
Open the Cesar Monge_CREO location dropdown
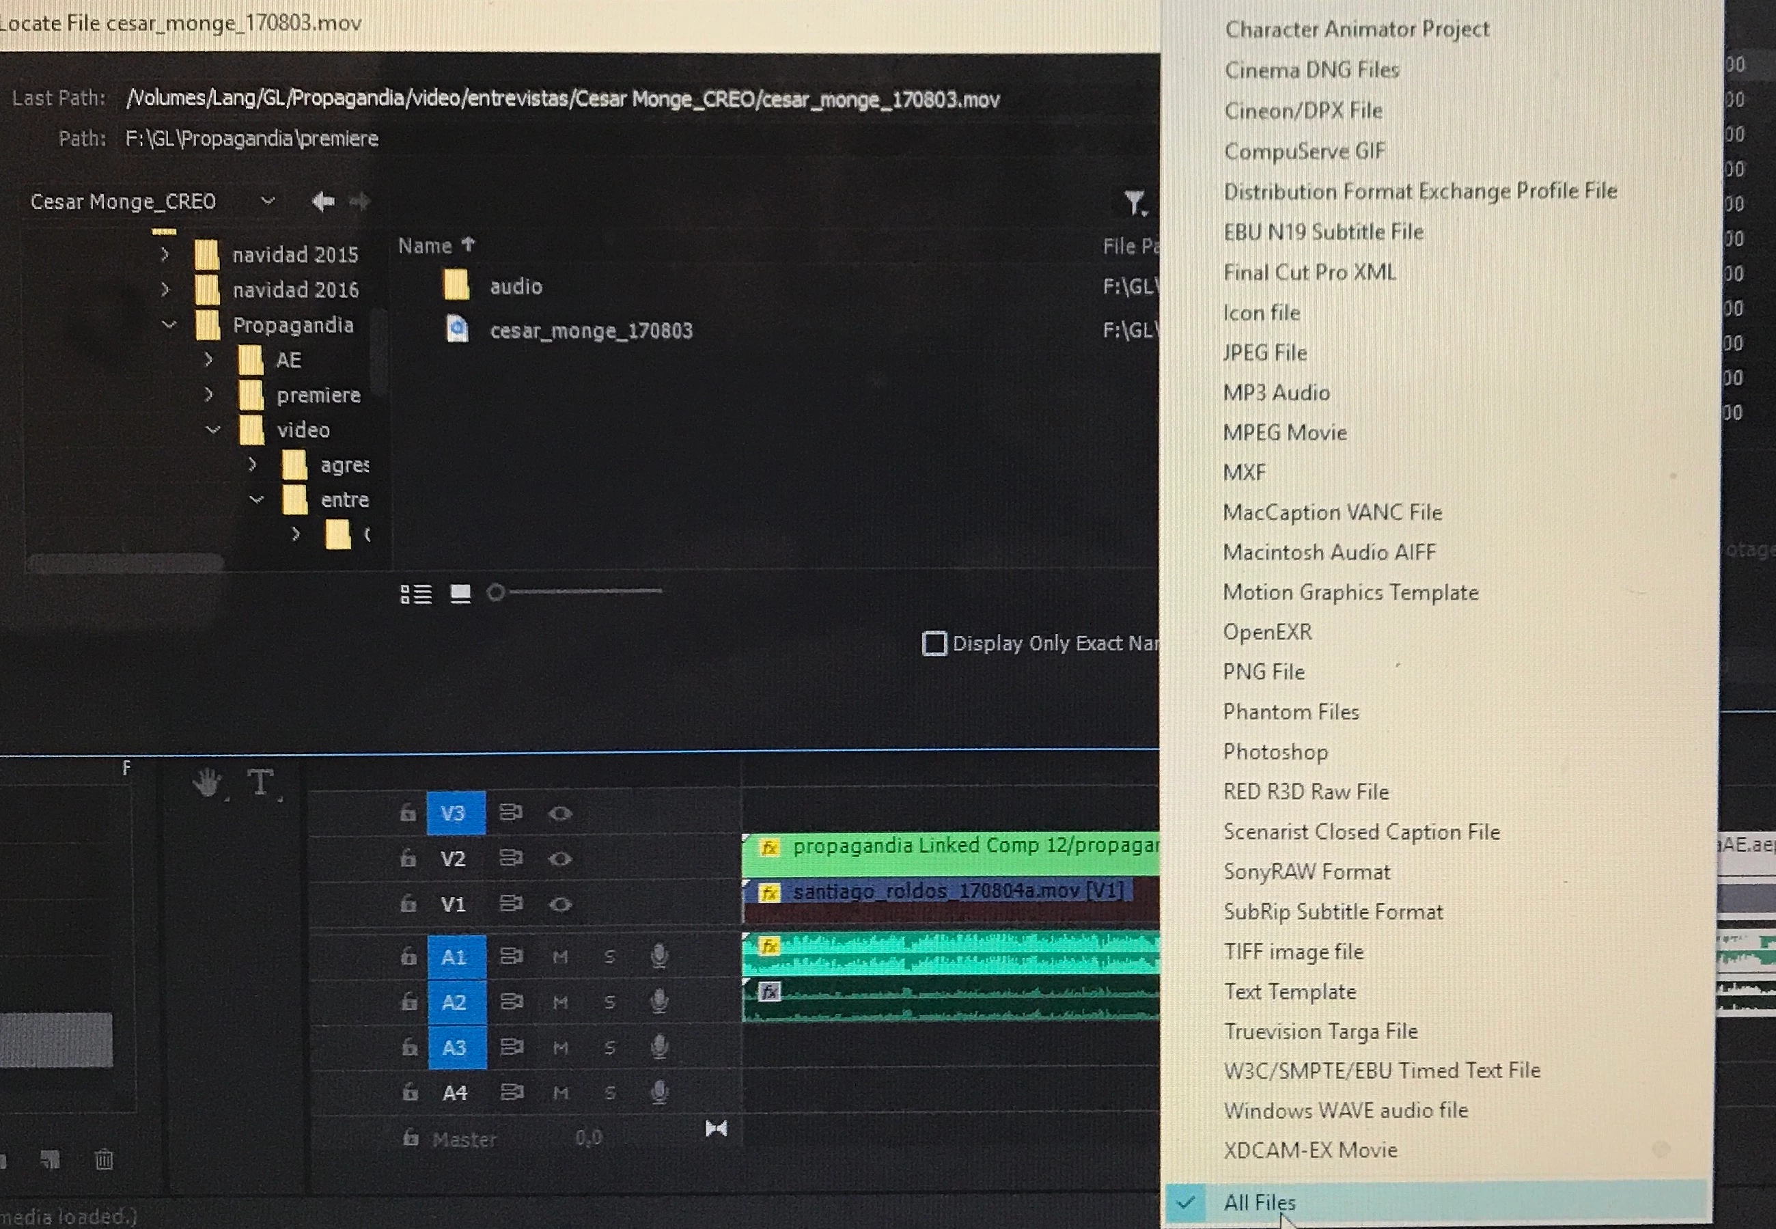point(267,201)
